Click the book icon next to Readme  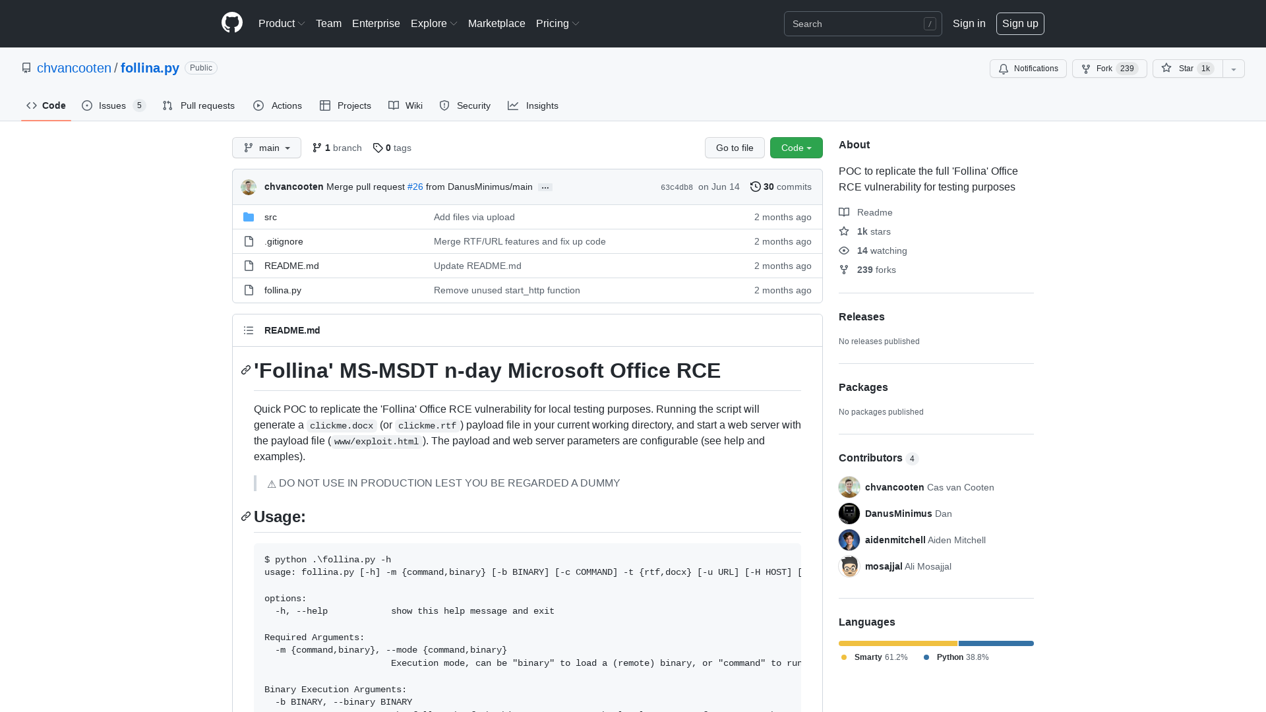pyautogui.click(x=844, y=212)
